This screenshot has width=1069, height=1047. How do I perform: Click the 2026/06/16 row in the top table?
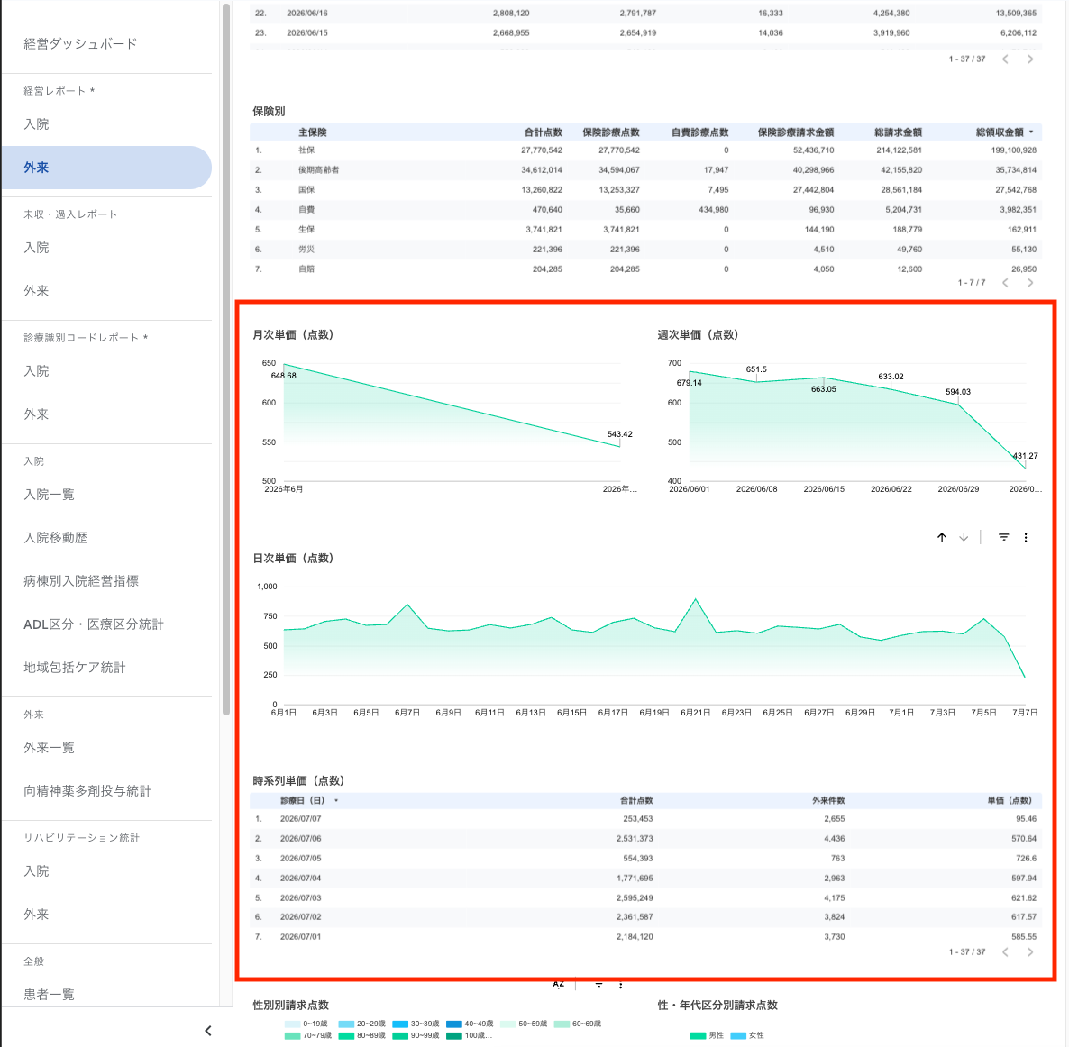pyautogui.click(x=645, y=13)
